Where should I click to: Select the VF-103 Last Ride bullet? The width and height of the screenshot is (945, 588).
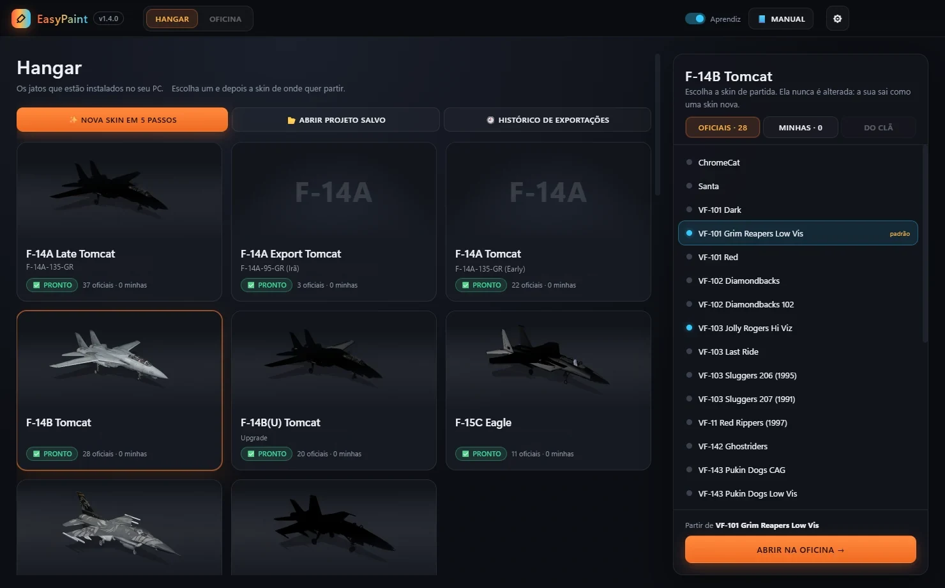coord(689,352)
